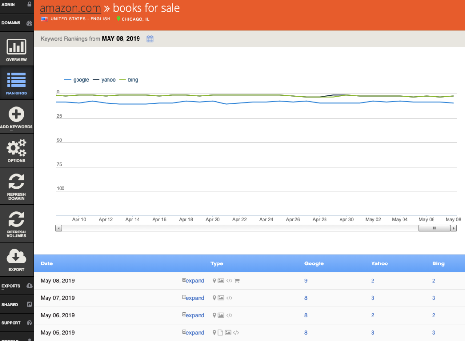Click the chart range scrollbar handle
Screen dimensions: 465x341
click(x=434, y=228)
